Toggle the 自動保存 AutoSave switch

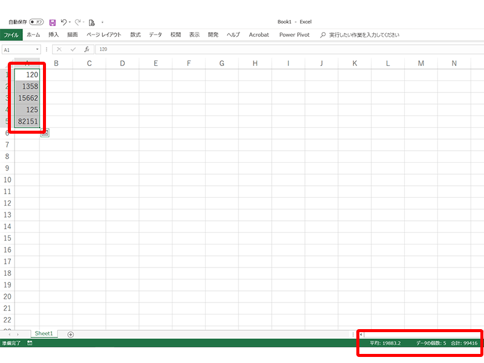(36, 22)
